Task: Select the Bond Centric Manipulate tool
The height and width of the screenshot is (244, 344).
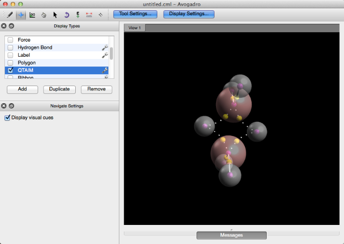Action: (x=32, y=15)
